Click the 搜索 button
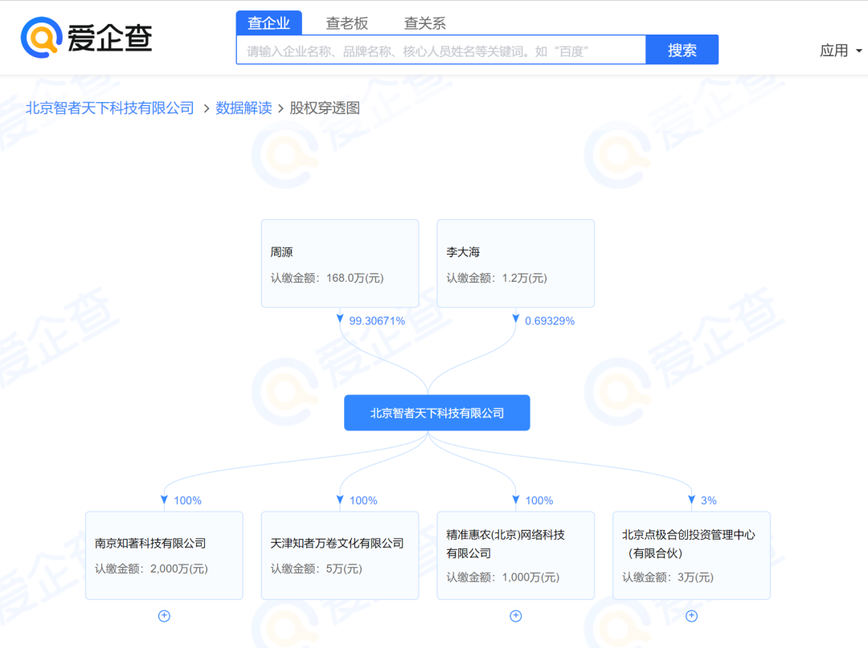The height and width of the screenshot is (648, 868). pos(682,50)
